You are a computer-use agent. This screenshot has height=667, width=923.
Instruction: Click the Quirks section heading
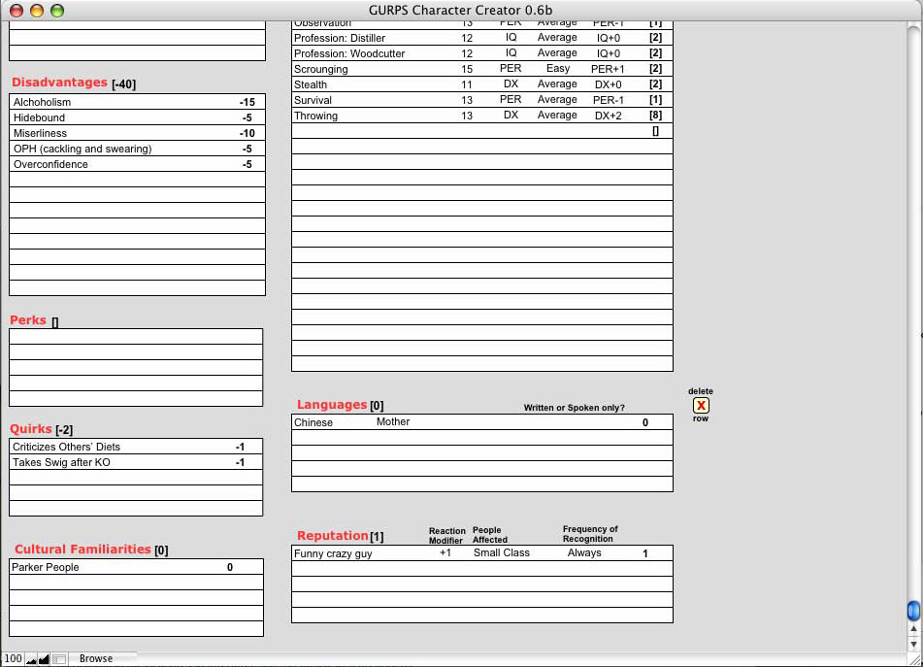pyautogui.click(x=31, y=429)
